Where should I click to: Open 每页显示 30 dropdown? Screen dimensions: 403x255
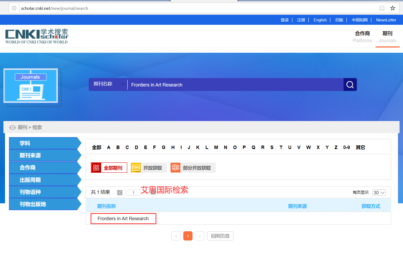(x=379, y=193)
